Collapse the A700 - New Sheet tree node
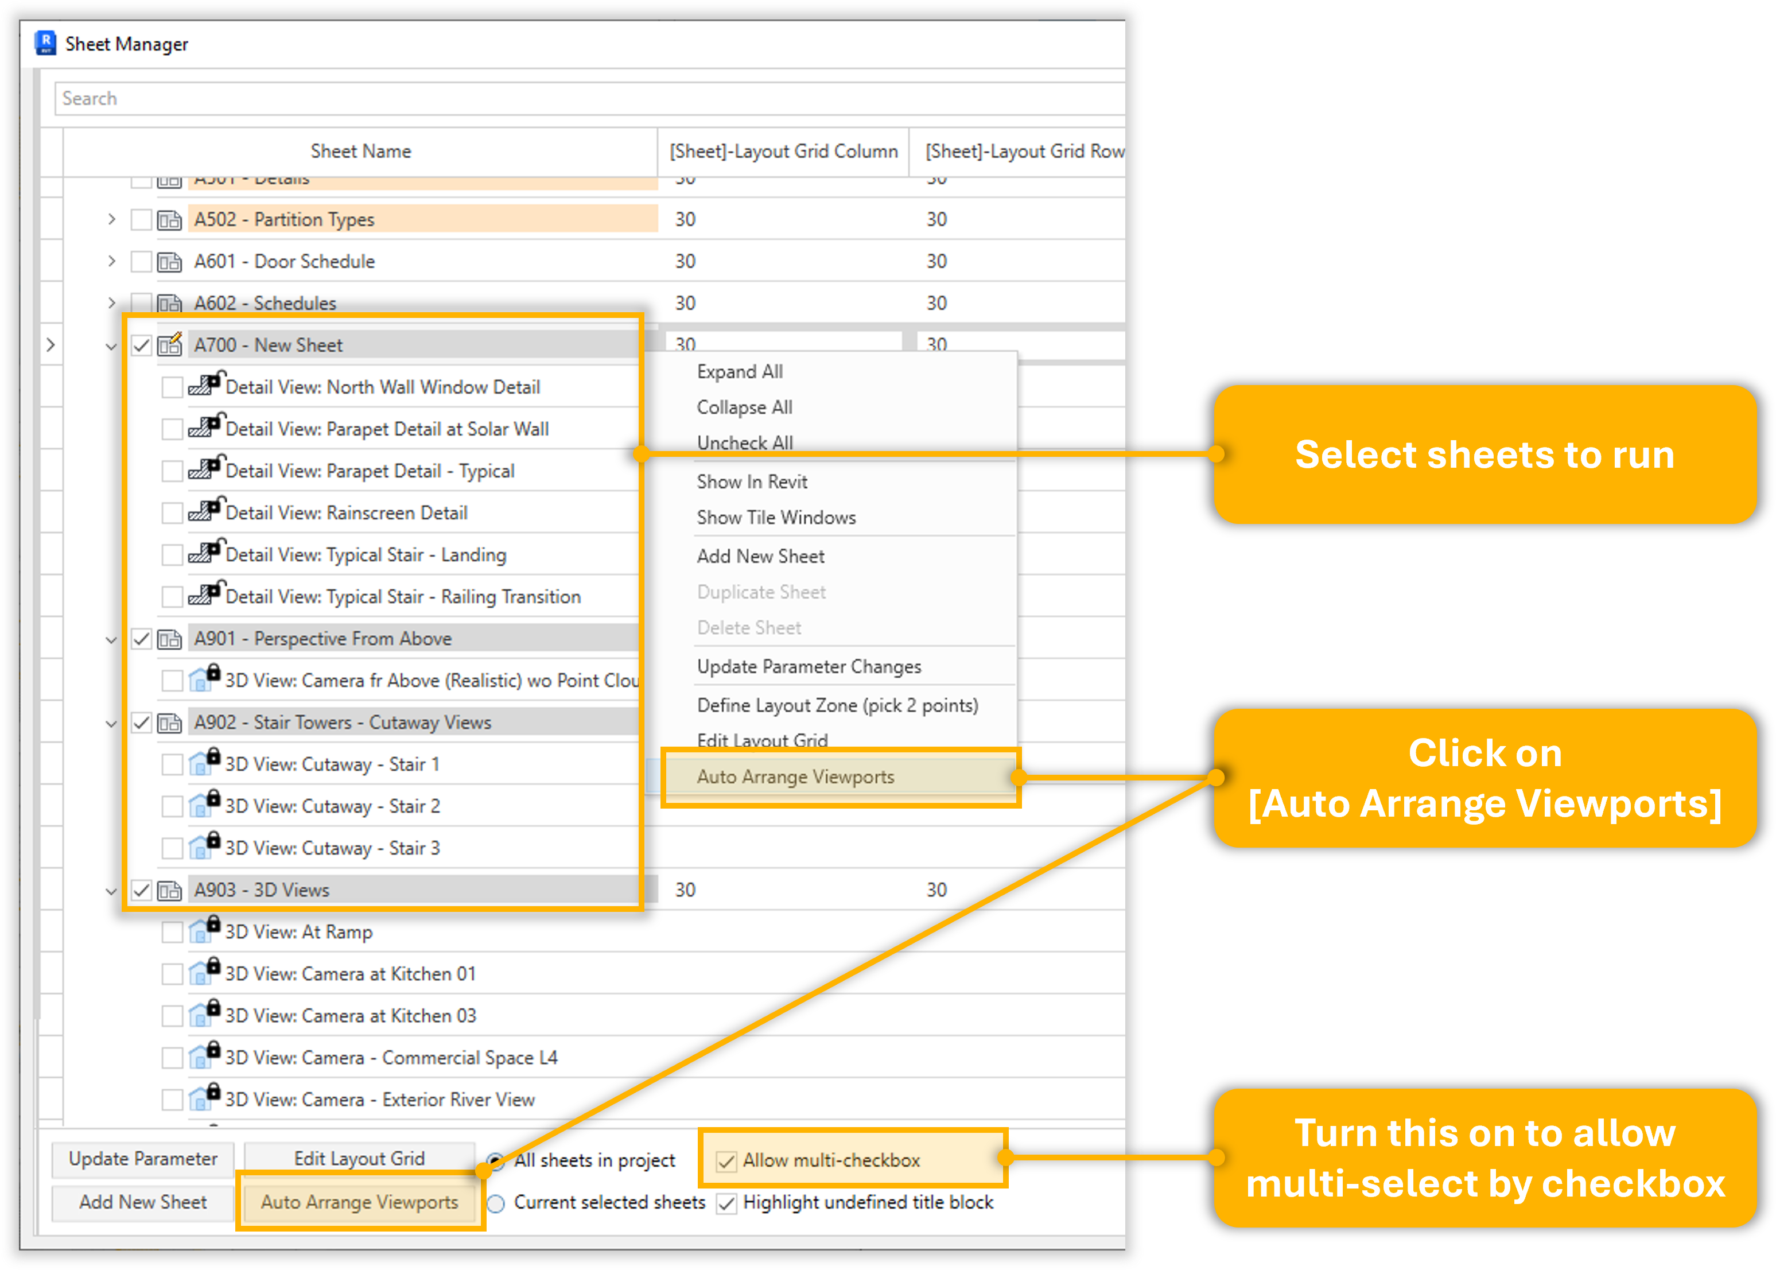The height and width of the screenshot is (1270, 1776). point(111,345)
